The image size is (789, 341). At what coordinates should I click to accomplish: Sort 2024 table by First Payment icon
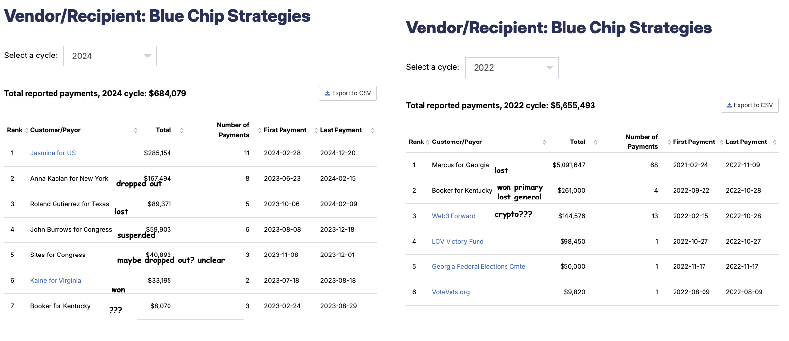coord(260,131)
